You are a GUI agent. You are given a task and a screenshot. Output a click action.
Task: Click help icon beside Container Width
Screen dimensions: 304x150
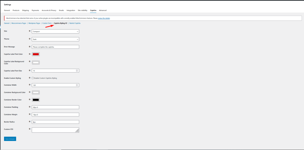[29, 85]
